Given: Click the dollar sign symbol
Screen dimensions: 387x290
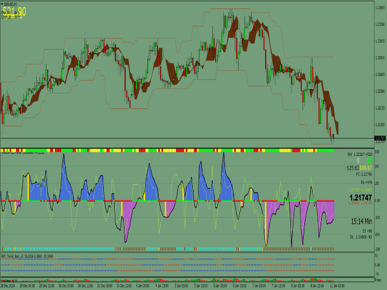Looking at the screenshot, I should coord(358,160).
